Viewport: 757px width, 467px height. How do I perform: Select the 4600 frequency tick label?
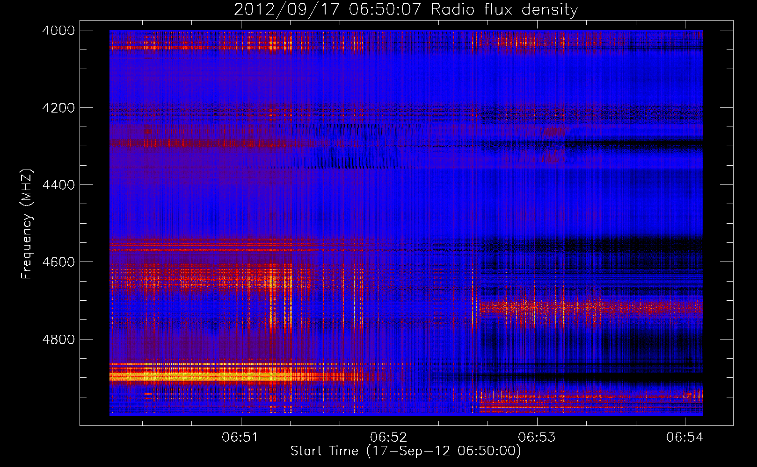coord(58,262)
